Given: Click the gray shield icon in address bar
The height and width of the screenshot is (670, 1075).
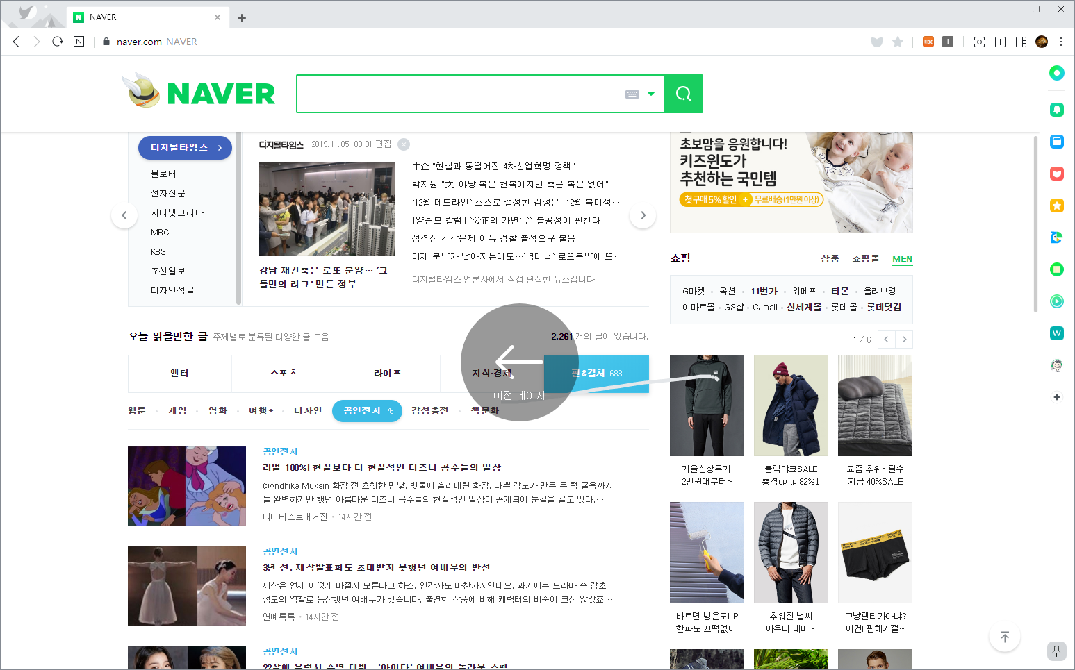Looking at the screenshot, I should 877,42.
